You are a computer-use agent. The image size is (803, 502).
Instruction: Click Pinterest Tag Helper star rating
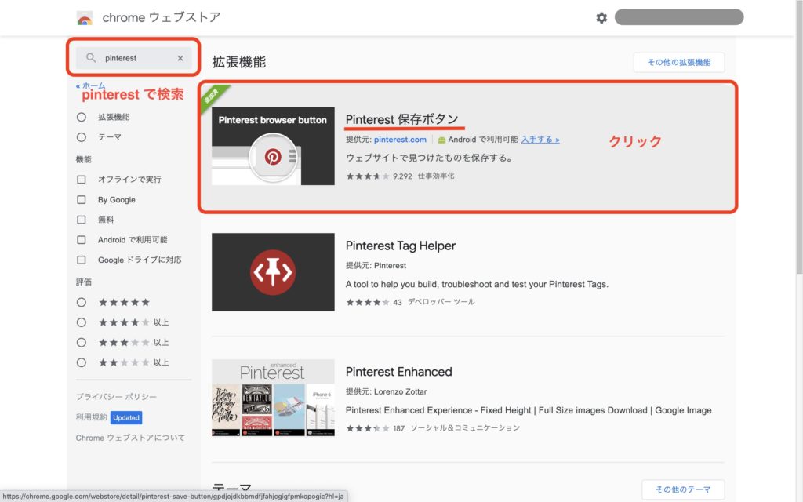pyautogui.click(x=368, y=302)
